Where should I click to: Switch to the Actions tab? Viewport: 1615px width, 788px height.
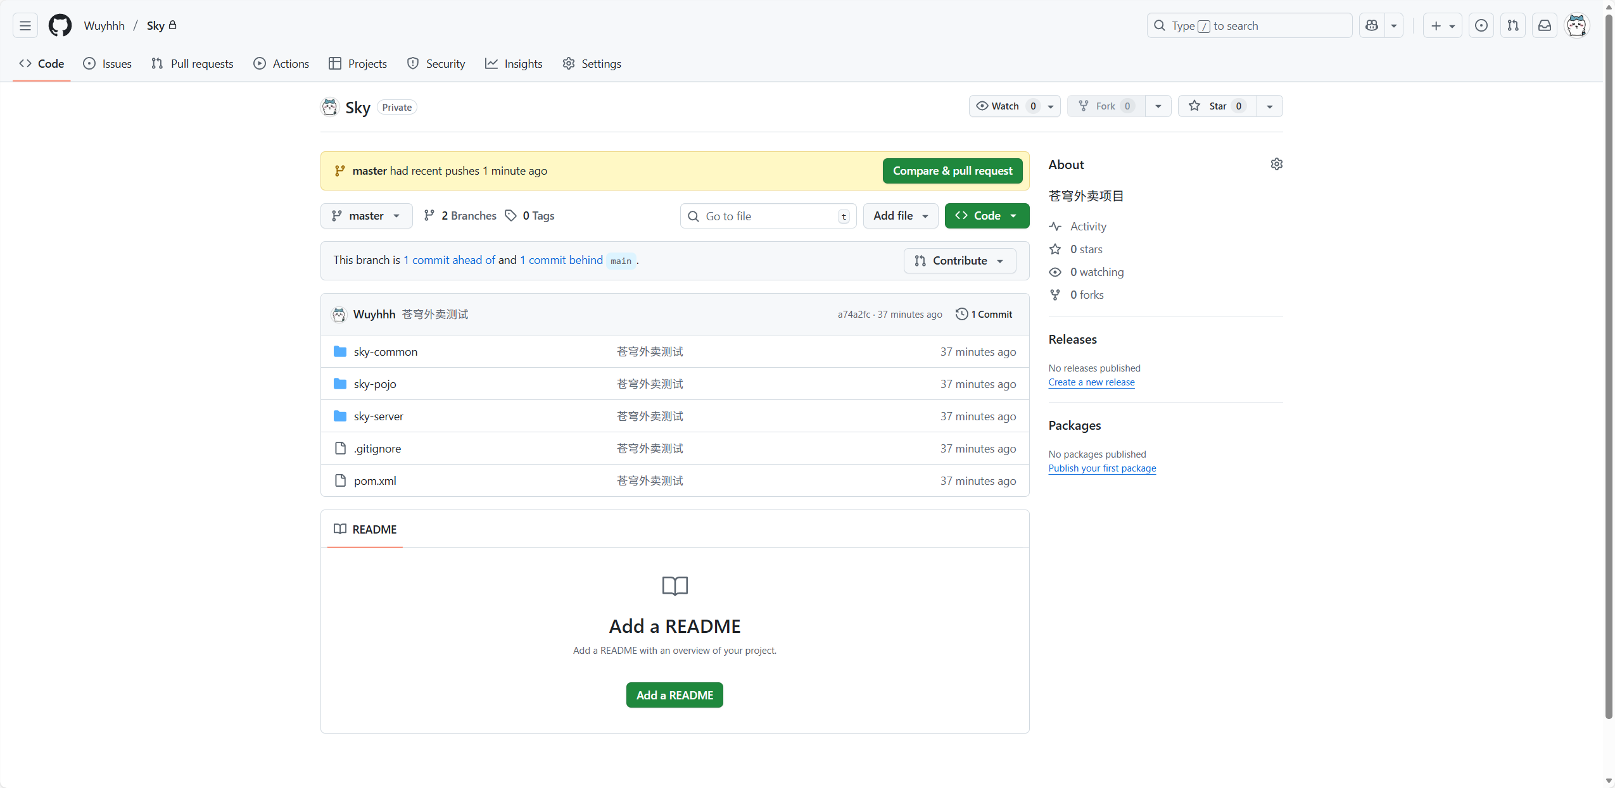pos(282,64)
